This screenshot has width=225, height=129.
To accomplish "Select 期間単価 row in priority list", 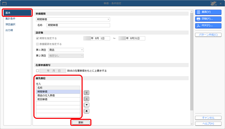I will point(58,91).
